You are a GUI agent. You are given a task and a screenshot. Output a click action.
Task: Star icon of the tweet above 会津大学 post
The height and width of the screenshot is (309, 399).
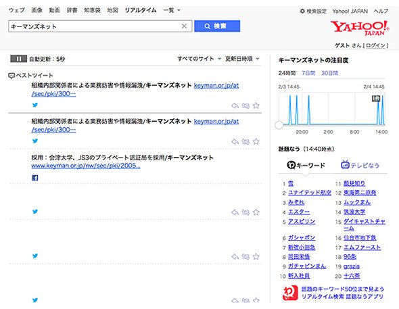(256, 142)
